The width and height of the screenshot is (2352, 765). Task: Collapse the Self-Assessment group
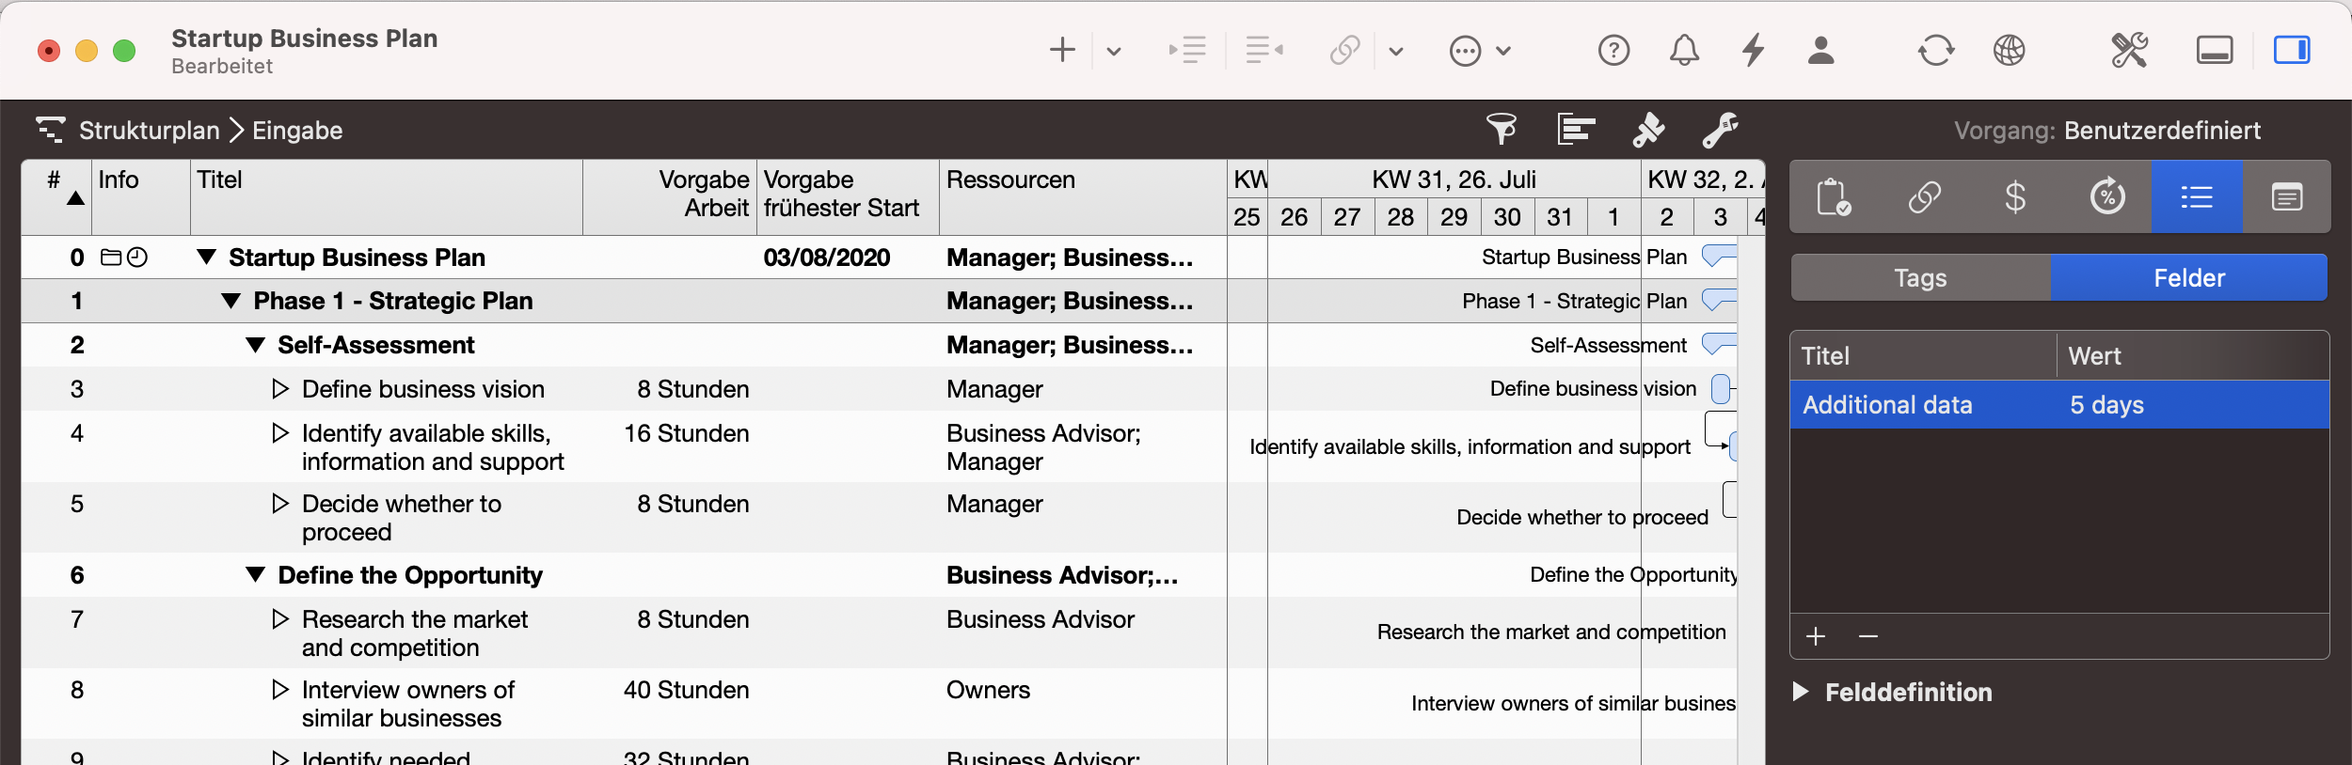pyautogui.click(x=255, y=345)
